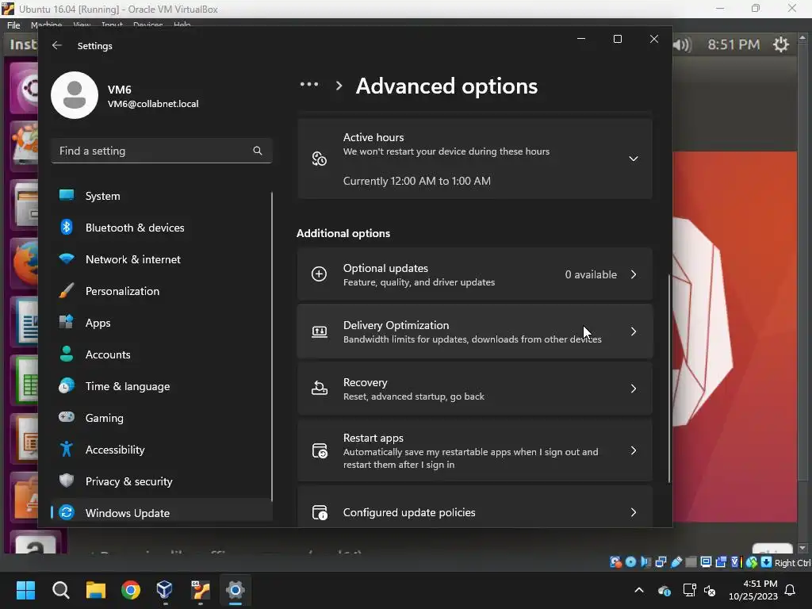Viewport: 812px width, 609px height.
Task: Open Privacy & security settings
Action: coord(162,481)
